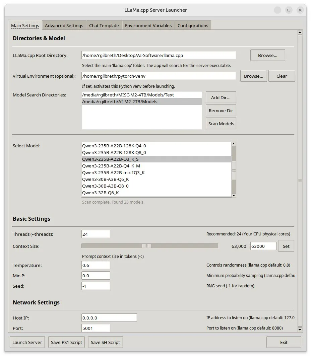Browse for the virtual environment folder
The image size is (311, 357).
click(253, 76)
